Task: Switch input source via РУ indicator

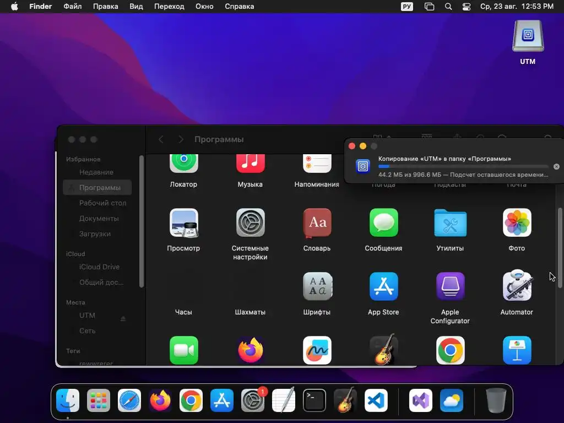Action: 407,7
